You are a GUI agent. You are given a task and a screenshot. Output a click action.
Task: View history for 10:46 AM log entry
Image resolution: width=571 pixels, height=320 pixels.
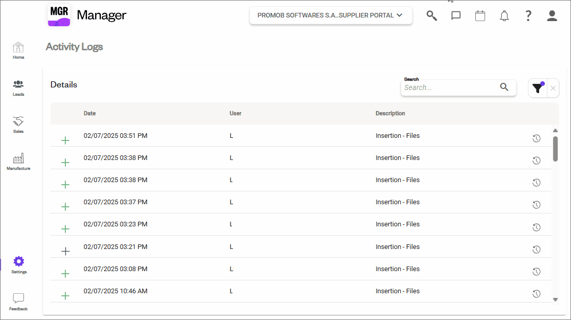[x=536, y=294]
